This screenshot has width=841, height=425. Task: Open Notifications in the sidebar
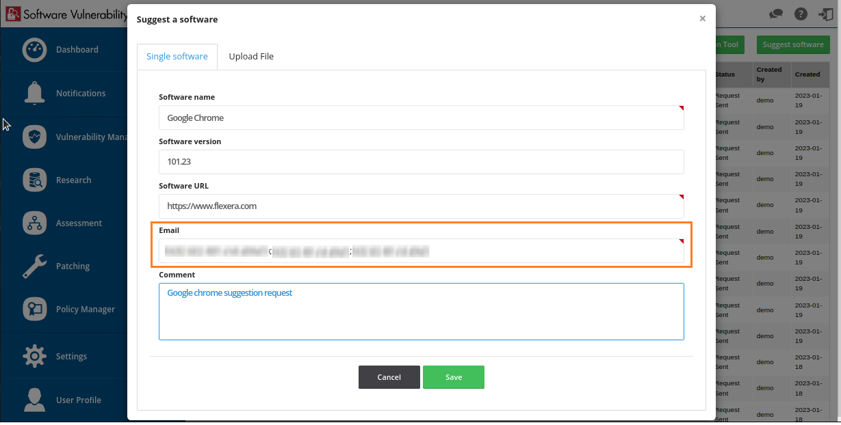coord(81,93)
